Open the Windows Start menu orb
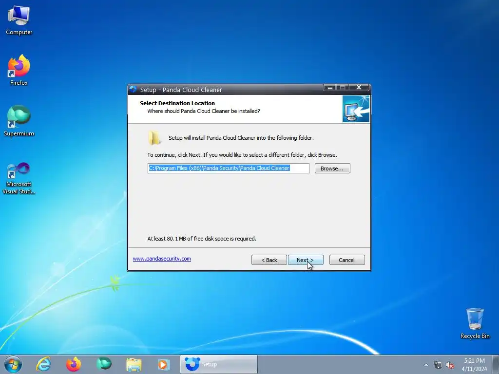 (x=13, y=364)
